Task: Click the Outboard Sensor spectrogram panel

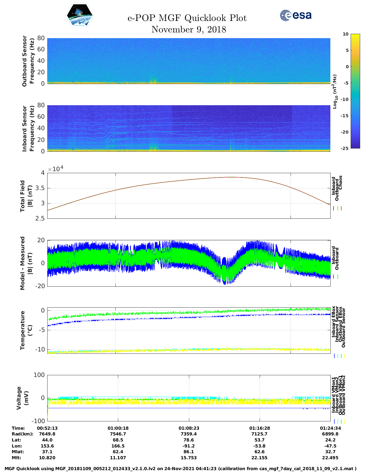Action: 189,61
